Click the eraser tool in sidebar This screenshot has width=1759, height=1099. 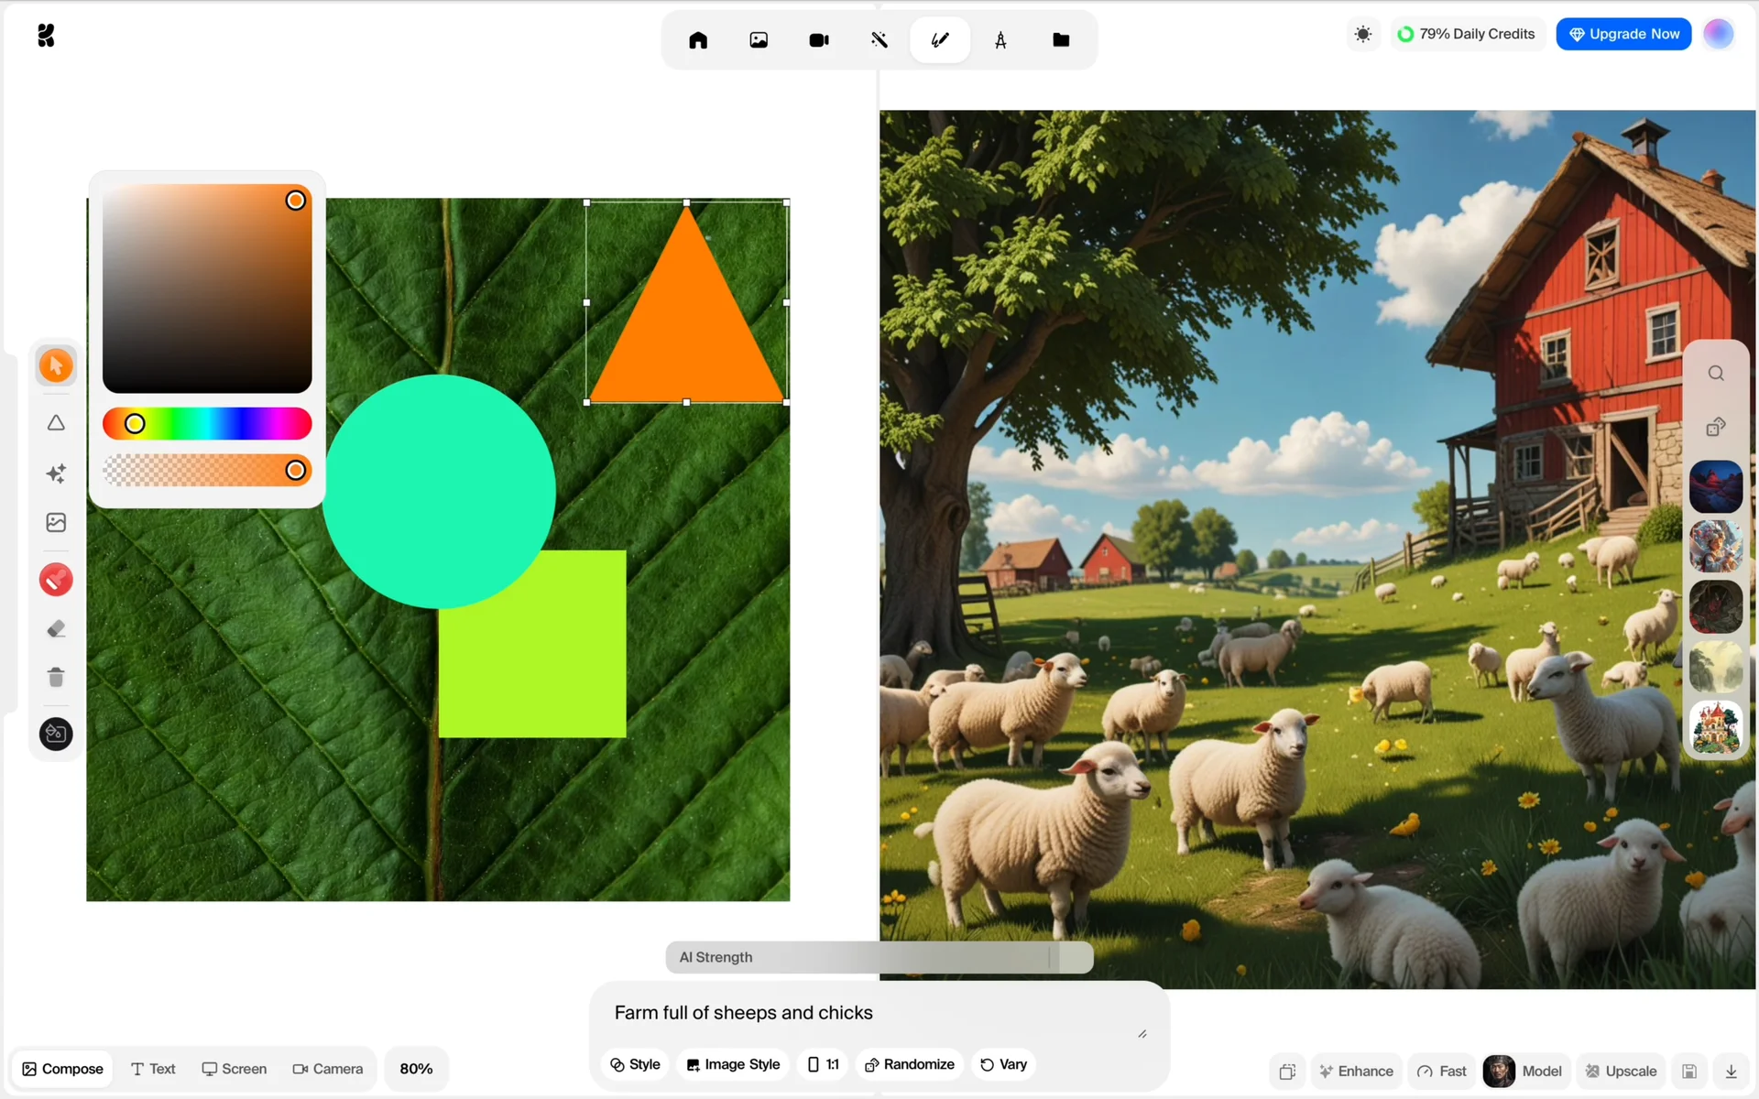pyautogui.click(x=56, y=629)
